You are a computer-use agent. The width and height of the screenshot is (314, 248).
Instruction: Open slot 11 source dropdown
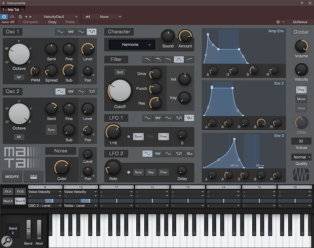pyautogui.click(x=116, y=192)
